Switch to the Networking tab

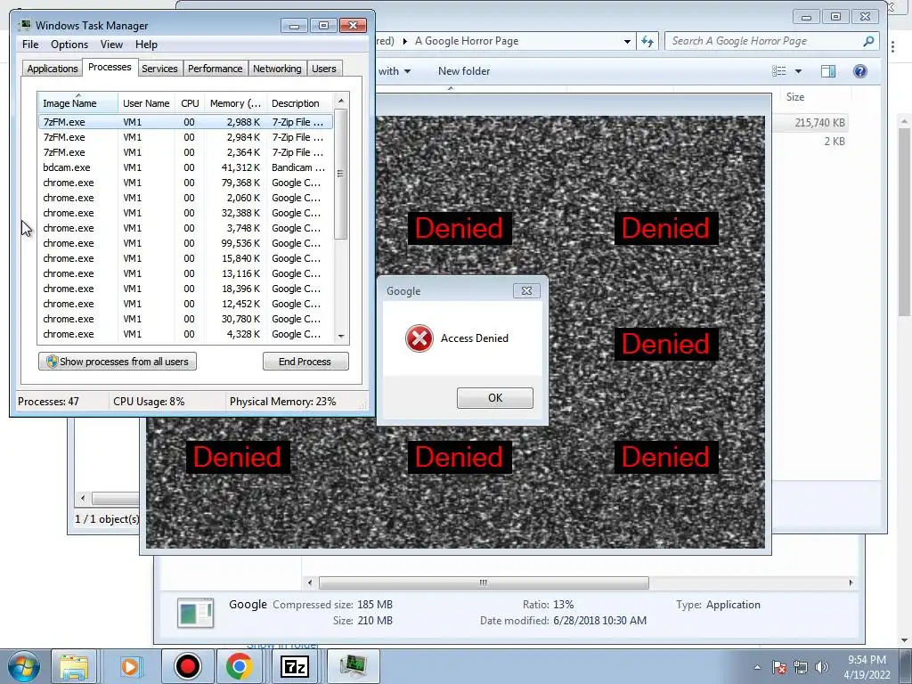coord(277,69)
